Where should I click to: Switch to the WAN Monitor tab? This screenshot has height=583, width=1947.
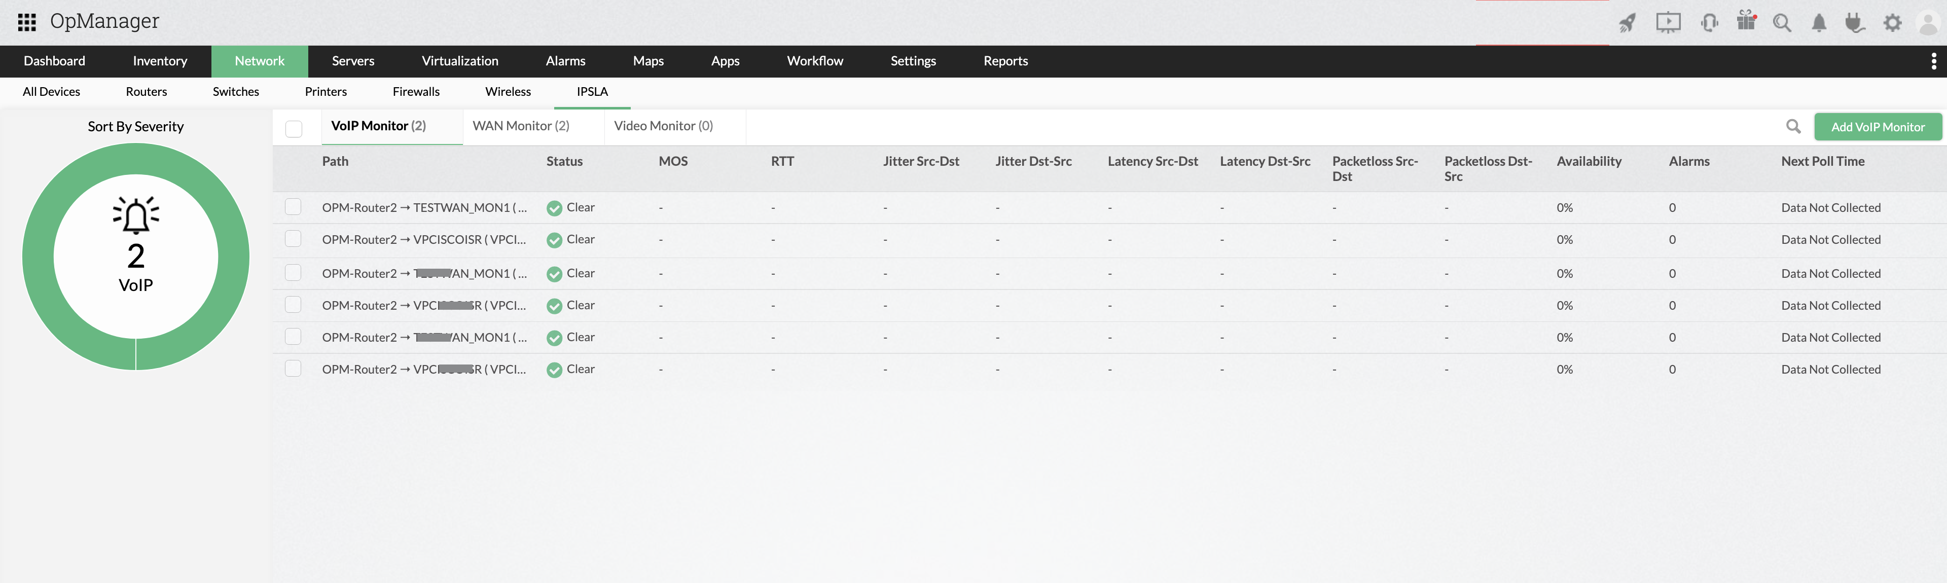tap(521, 126)
